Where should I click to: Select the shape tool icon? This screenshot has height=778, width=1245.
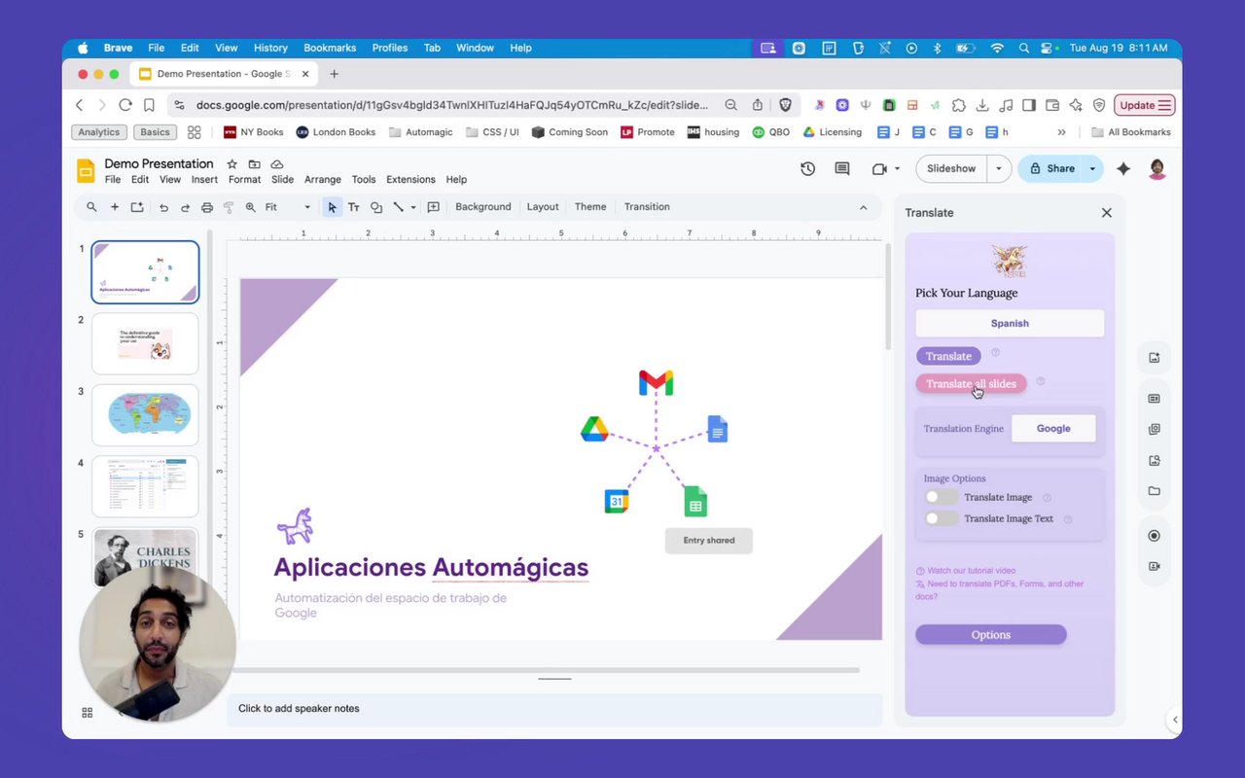[x=376, y=207]
